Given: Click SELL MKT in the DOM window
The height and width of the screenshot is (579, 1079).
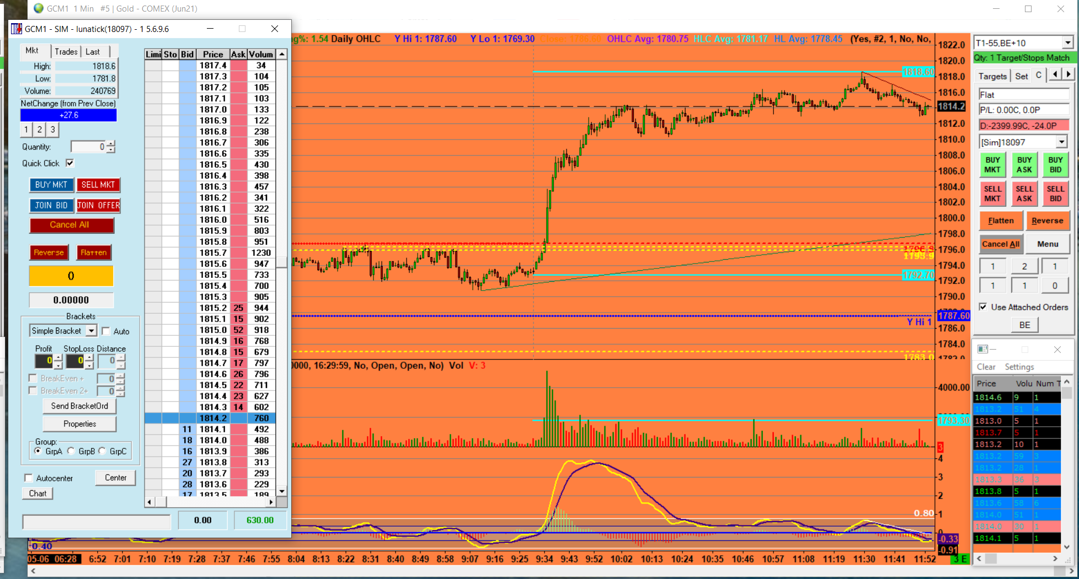Looking at the screenshot, I should (98, 185).
